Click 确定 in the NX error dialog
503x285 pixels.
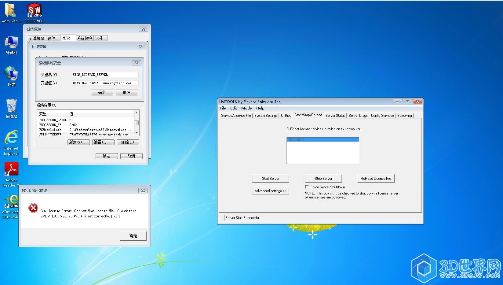click(133, 236)
